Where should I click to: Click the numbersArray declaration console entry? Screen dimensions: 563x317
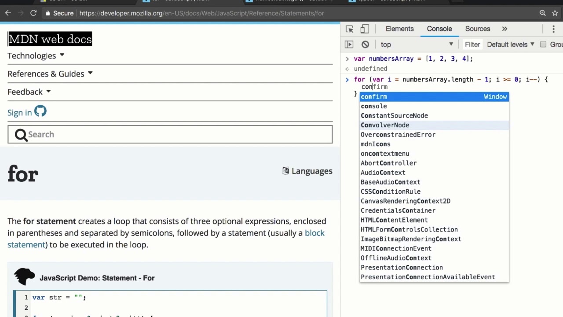(413, 59)
